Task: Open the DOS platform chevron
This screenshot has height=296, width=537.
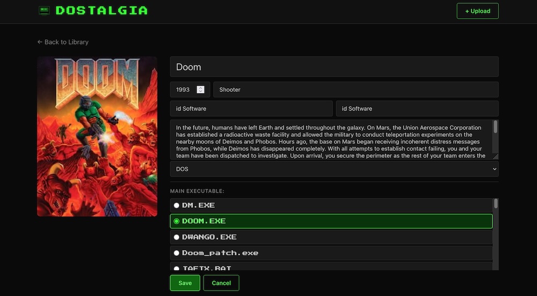Action: [494, 169]
